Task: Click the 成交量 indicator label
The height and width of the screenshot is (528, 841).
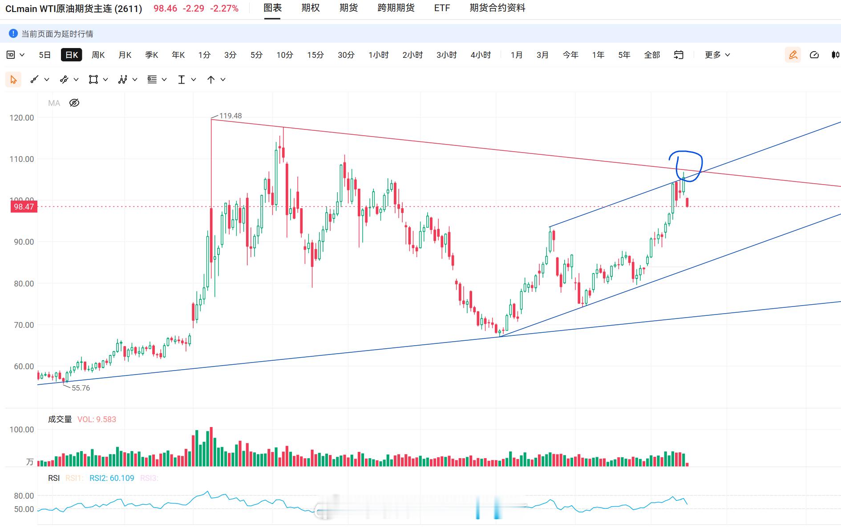Action: [x=60, y=419]
